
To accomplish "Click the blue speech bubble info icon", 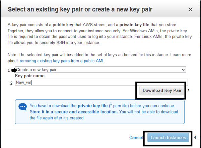I will point(23,106).
